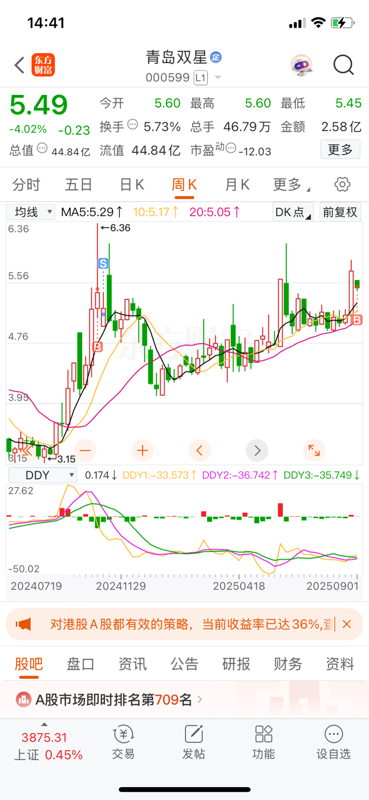Tap 设自选 watchlist button
The height and width of the screenshot is (800, 369).
coord(333,743)
